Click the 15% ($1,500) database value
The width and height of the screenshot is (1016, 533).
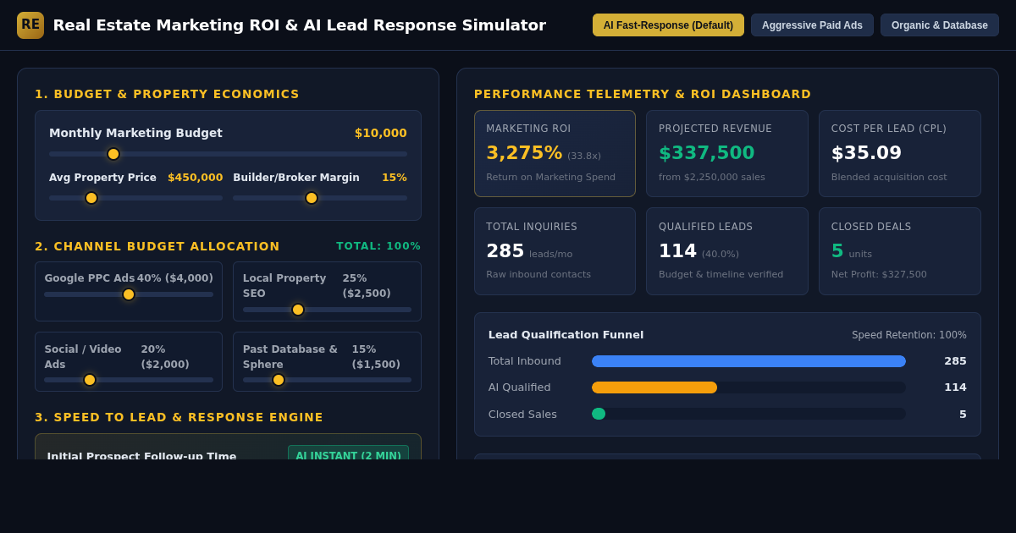tap(376, 357)
